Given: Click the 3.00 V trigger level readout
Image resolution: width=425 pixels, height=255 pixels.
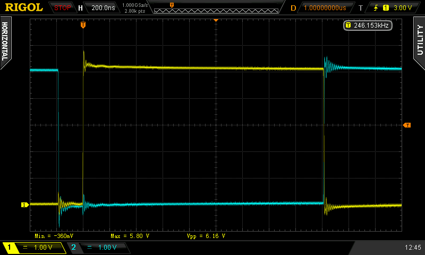Looking at the screenshot, I should coord(402,8).
